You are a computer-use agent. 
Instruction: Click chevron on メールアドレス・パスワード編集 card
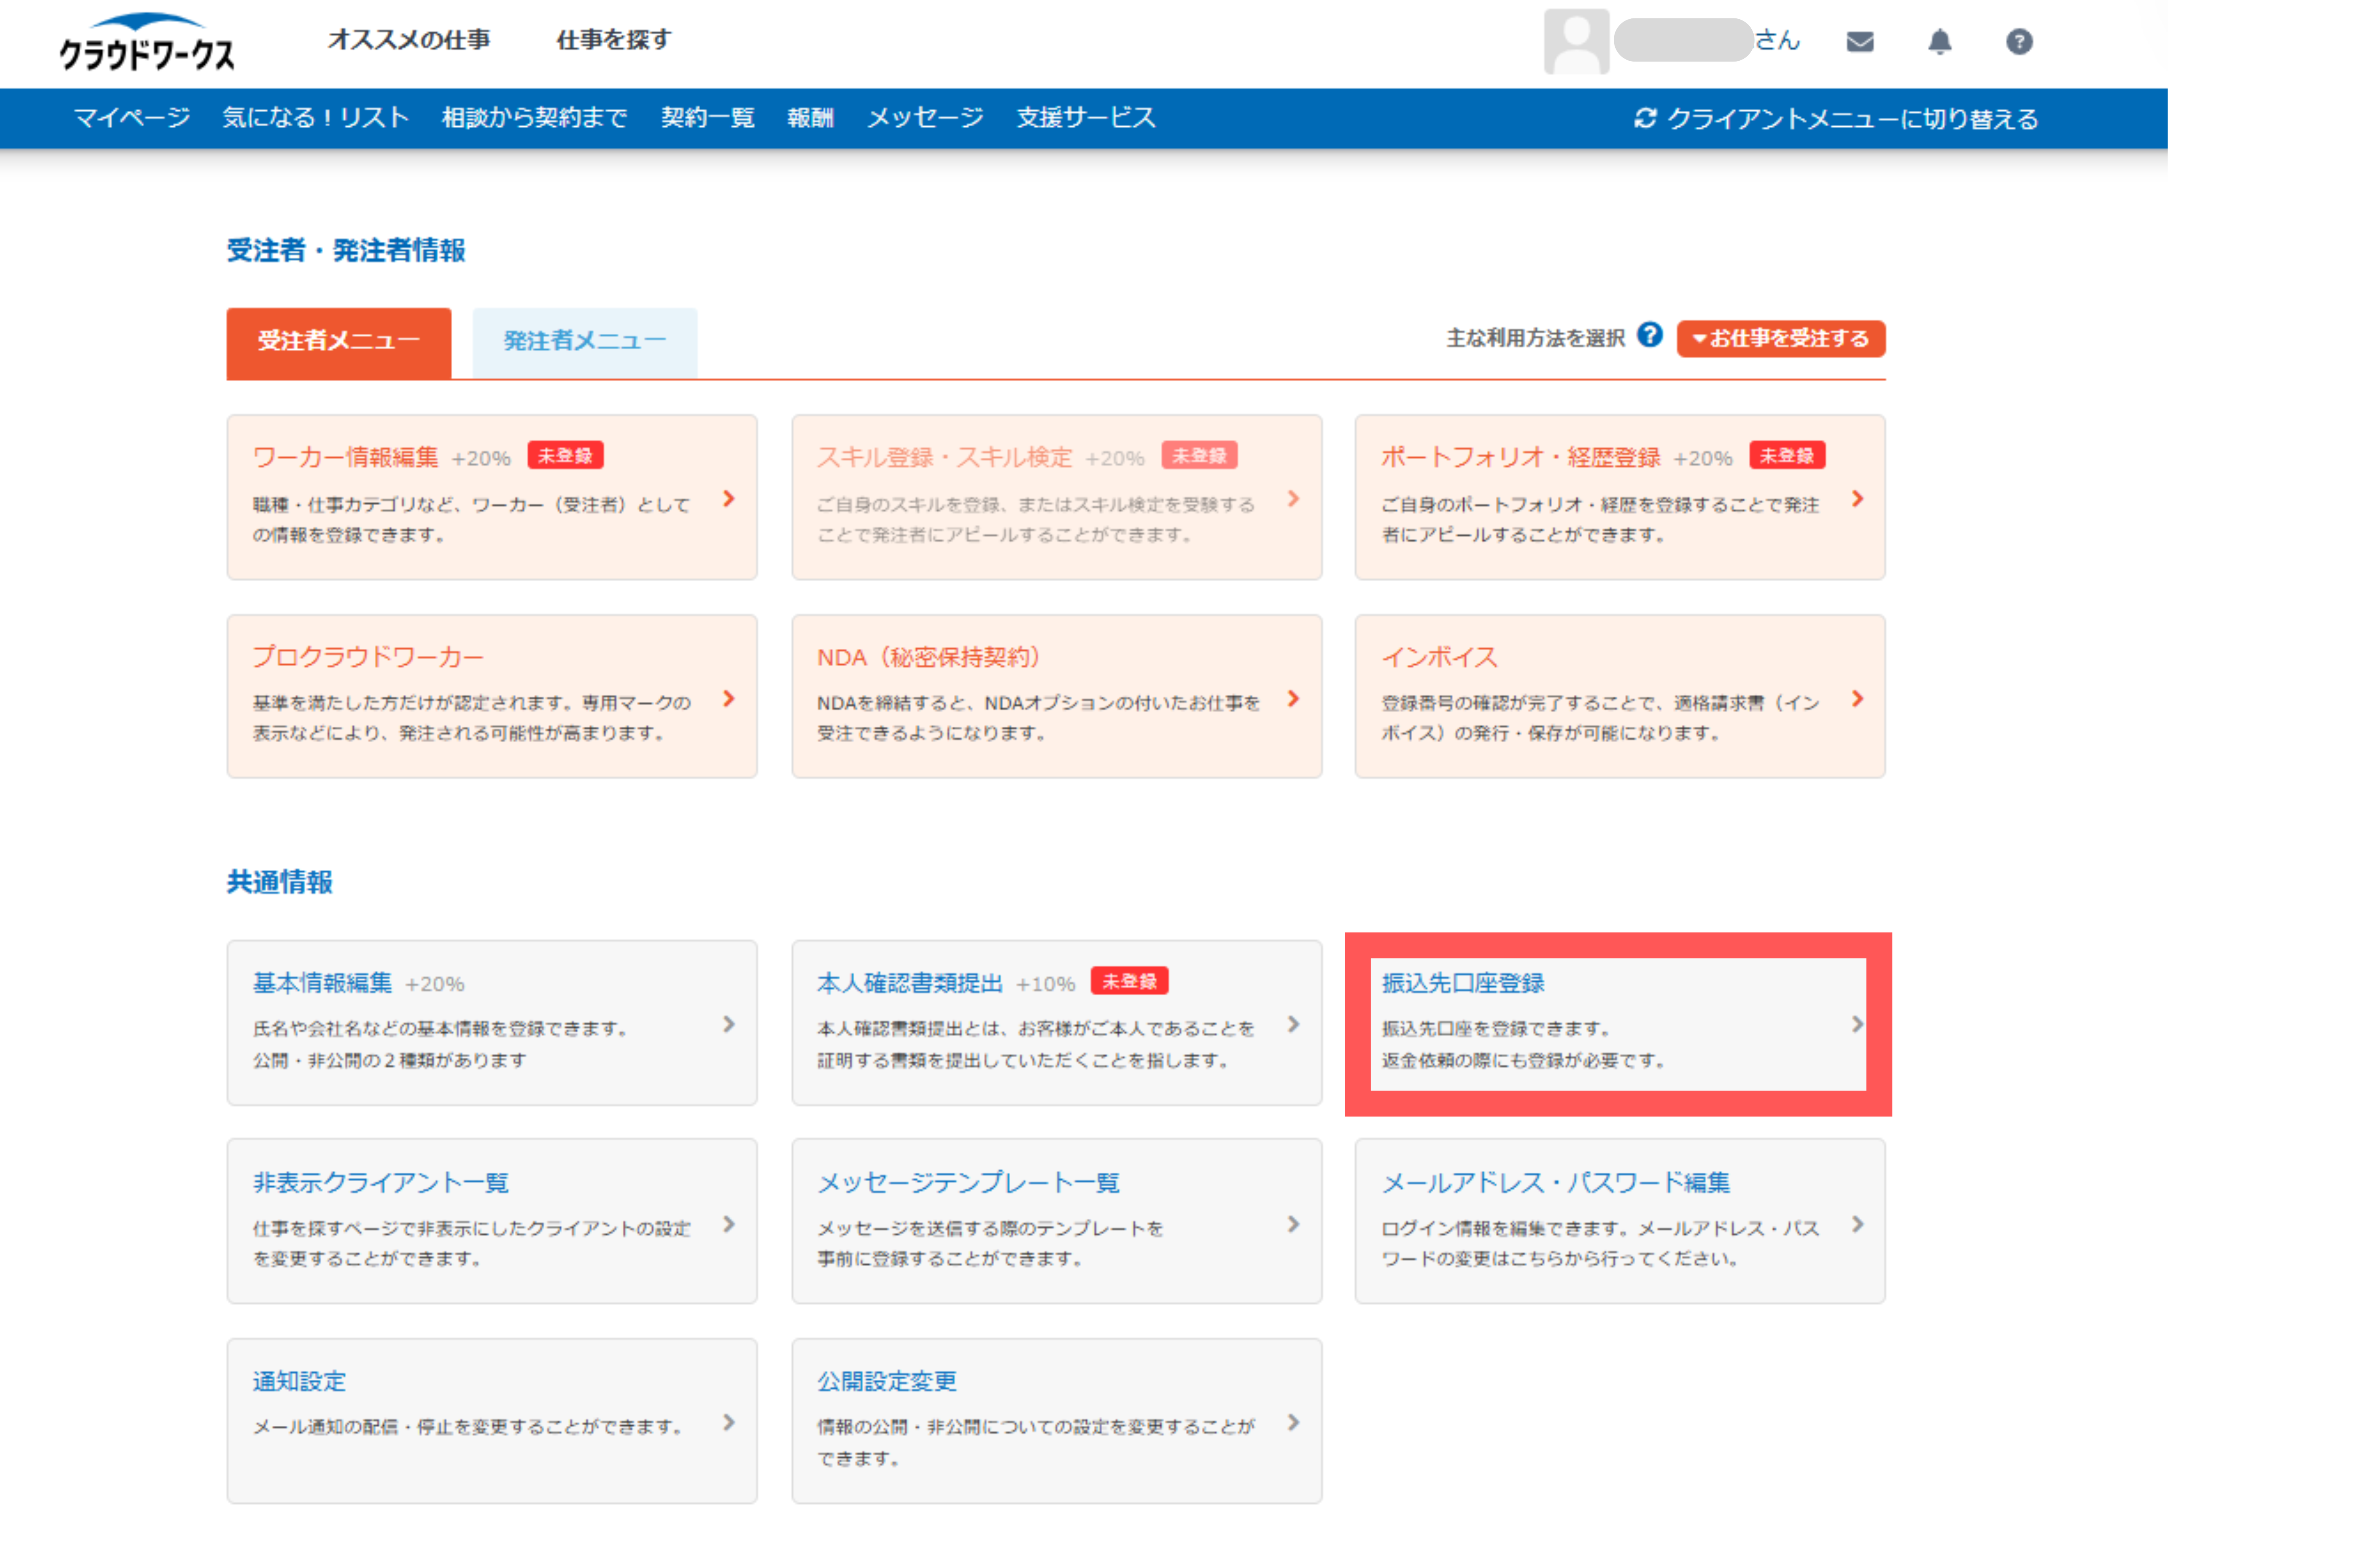click(x=1857, y=1224)
